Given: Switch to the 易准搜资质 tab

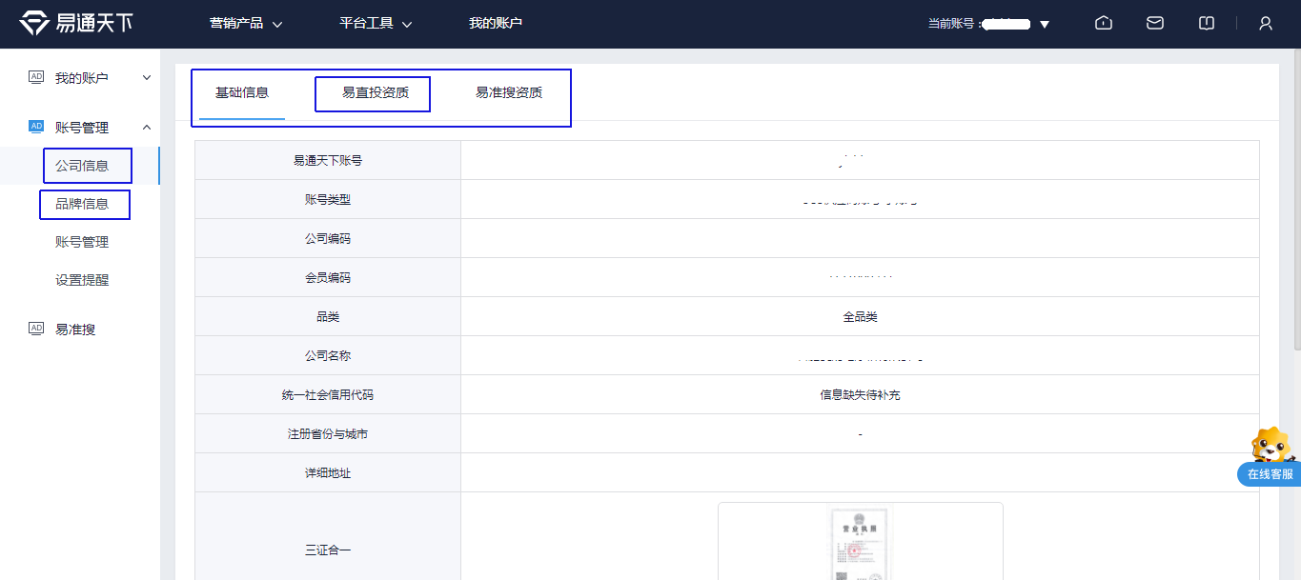Looking at the screenshot, I should coord(509,93).
